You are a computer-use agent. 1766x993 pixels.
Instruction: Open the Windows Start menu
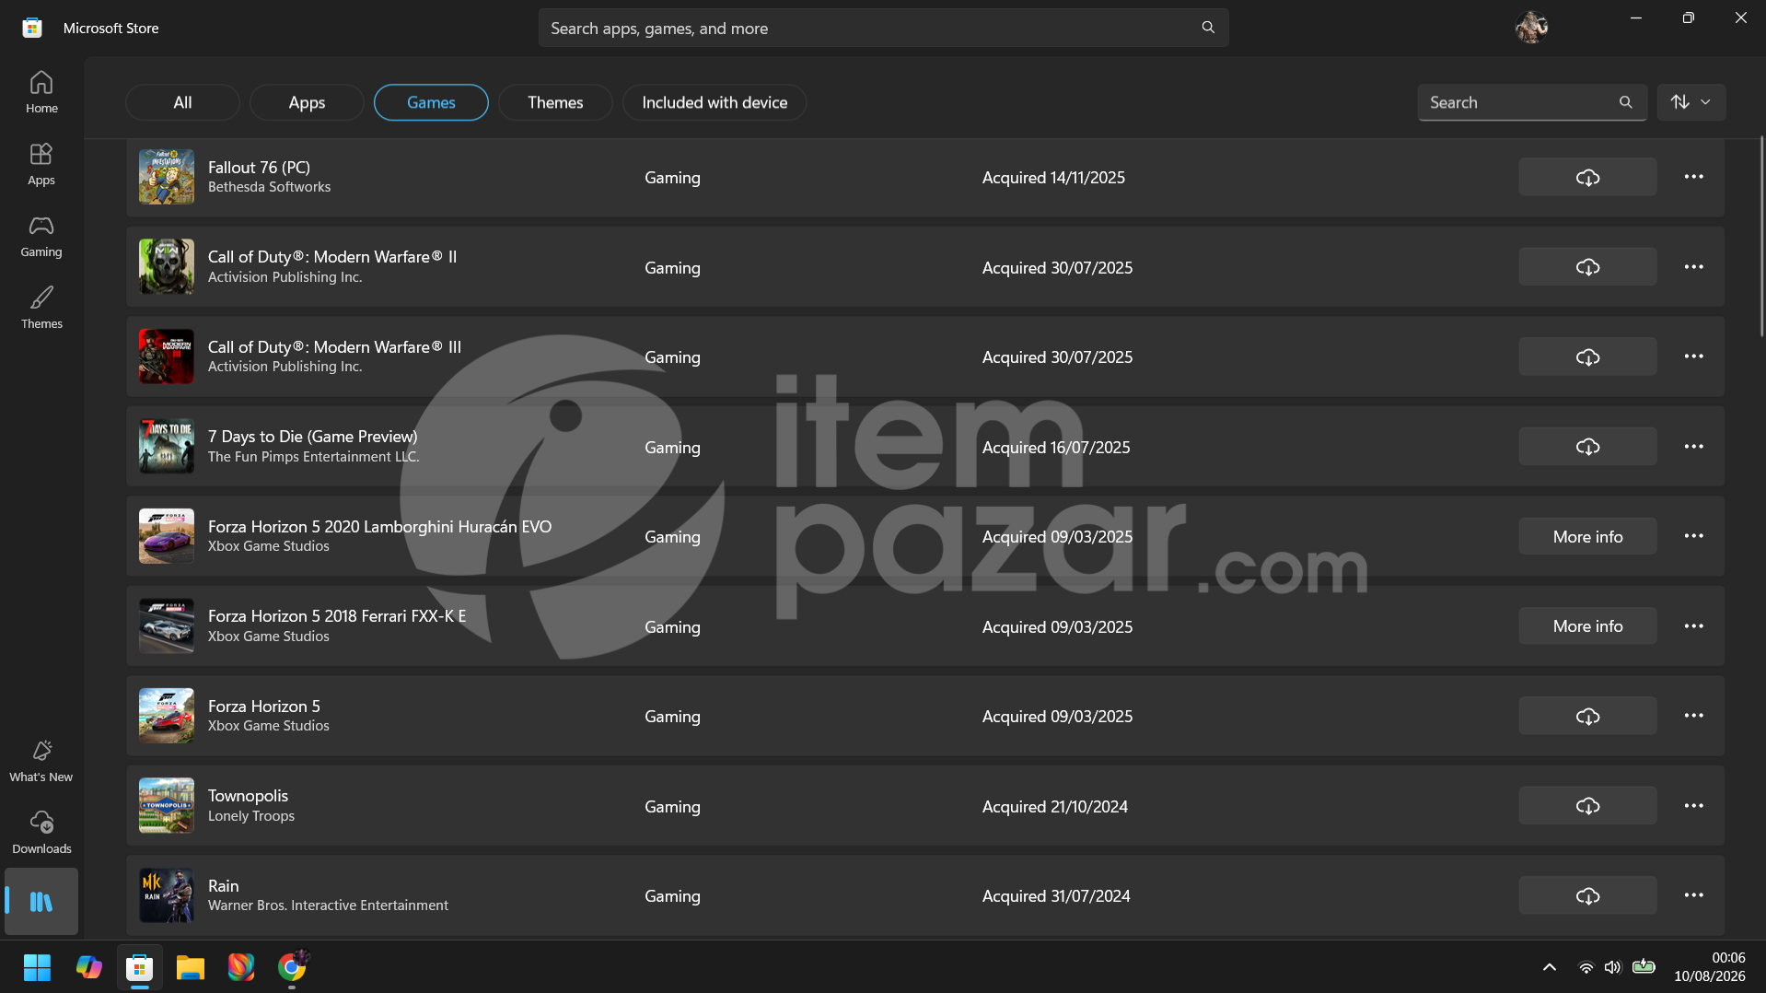tap(37, 967)
